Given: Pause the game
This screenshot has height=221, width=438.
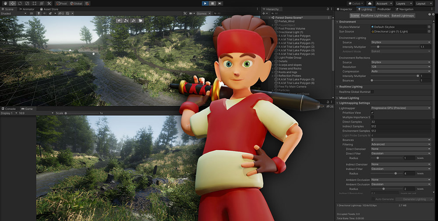Looking at the screenshot, I should (x=212, y=4).
